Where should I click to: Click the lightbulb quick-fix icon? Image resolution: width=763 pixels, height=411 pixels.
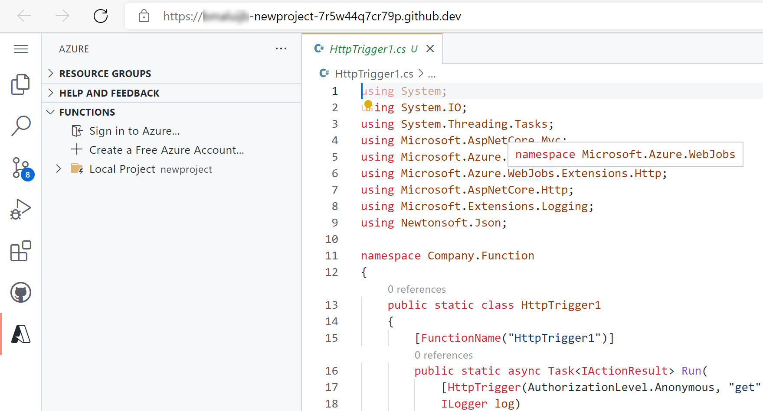click(368, 105)
